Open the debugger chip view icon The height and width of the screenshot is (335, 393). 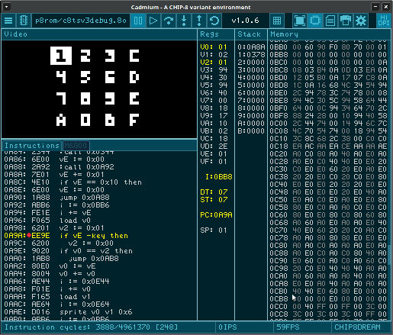pos(315,21)
